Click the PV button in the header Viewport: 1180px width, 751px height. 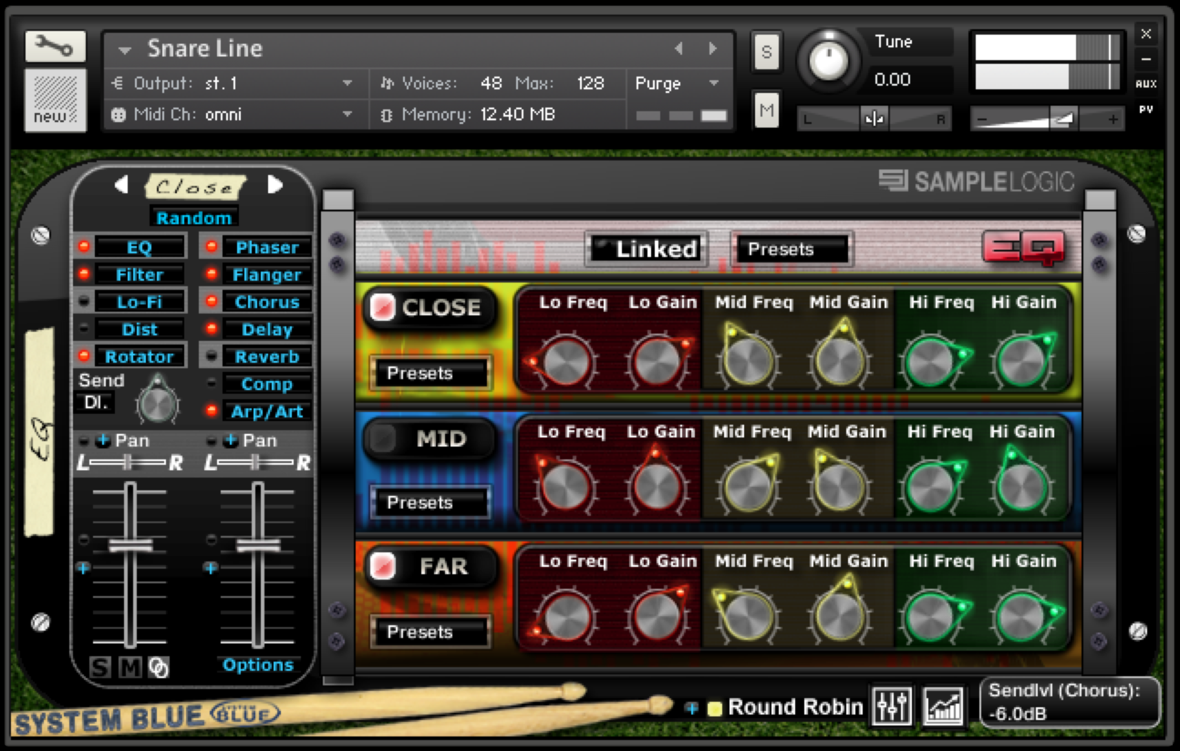pos(1146,109)
